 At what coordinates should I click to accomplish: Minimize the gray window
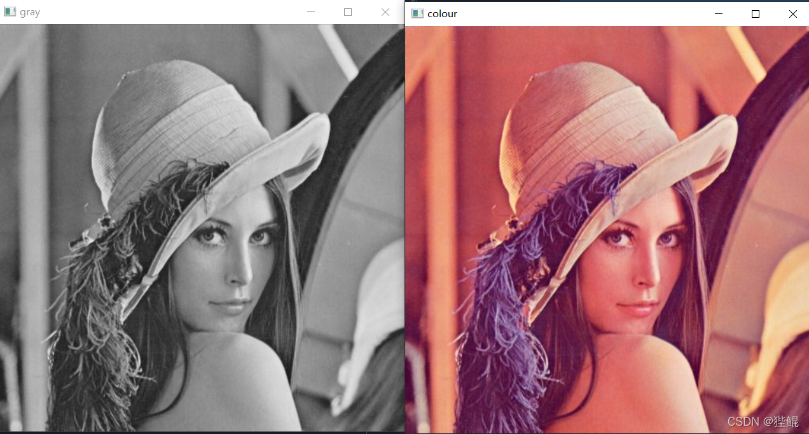click(311, 12)
